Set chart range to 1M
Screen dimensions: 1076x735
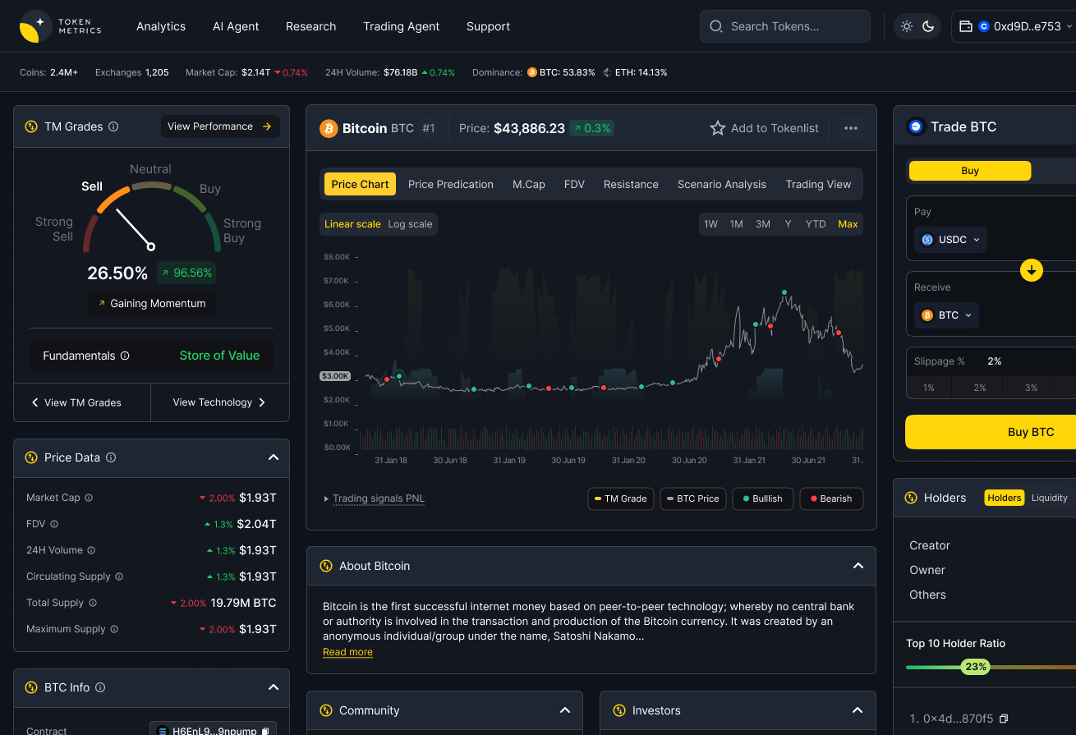[x=737, y=224]
